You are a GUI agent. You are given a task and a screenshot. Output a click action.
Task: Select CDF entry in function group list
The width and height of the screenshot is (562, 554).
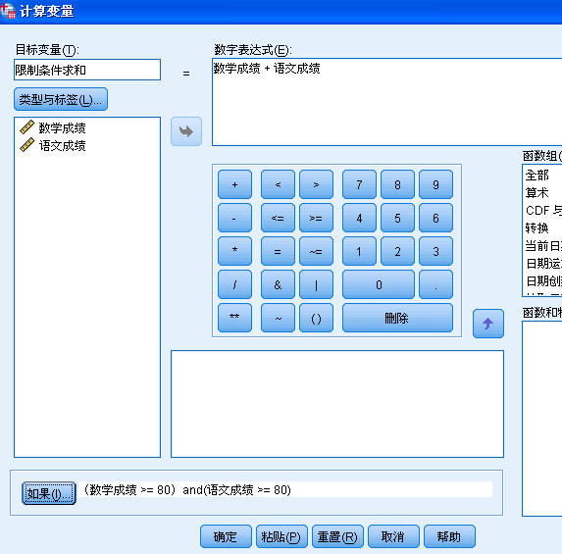[x=543, y=211]
